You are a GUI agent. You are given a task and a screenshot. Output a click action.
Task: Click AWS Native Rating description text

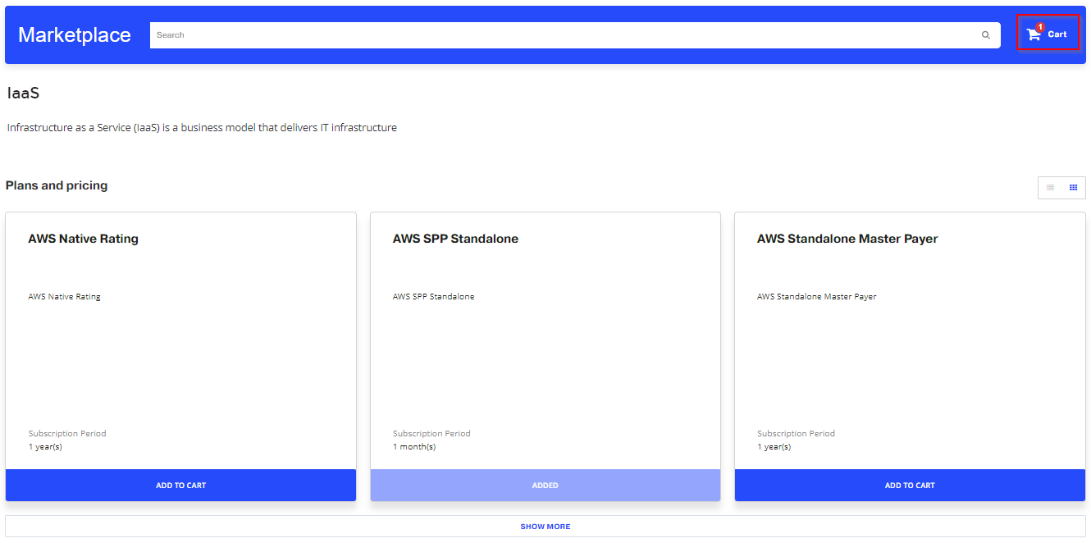coord(64,297)
